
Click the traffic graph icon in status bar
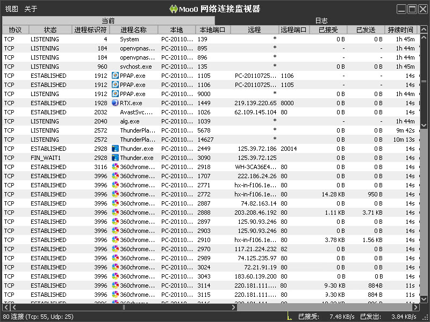pos(288,317)
